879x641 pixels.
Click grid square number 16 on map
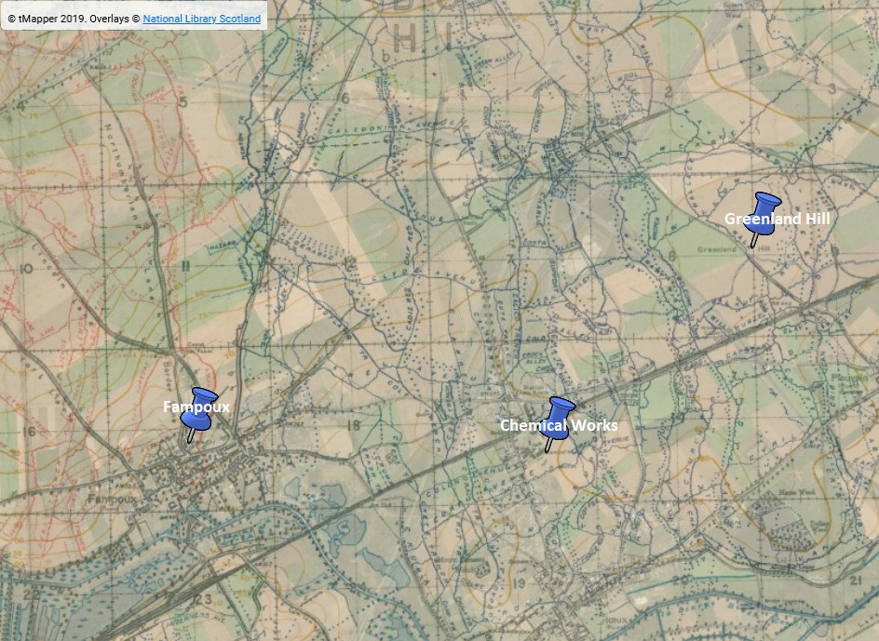[x=30, y=432]
